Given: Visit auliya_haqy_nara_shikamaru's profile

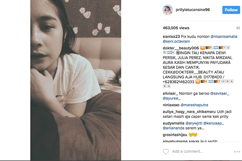Looking at the screenshot, I should click(x=189, y=112).
